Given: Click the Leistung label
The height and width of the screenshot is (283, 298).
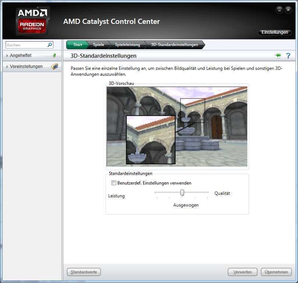Looking at the screenshot, I should pyautogui.click(x=116, y=196).
